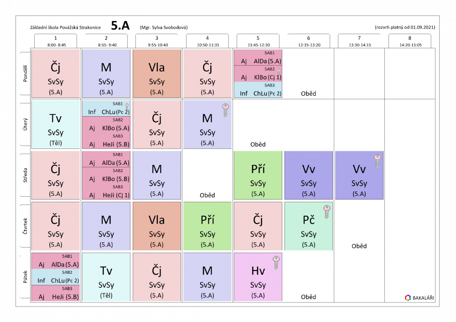Image resolution: width=456 pixels, height=322 pixels.
Task: Click the key icon on Tuesday's M lesson
Action: pyautogui.click(x=224, y=110)
